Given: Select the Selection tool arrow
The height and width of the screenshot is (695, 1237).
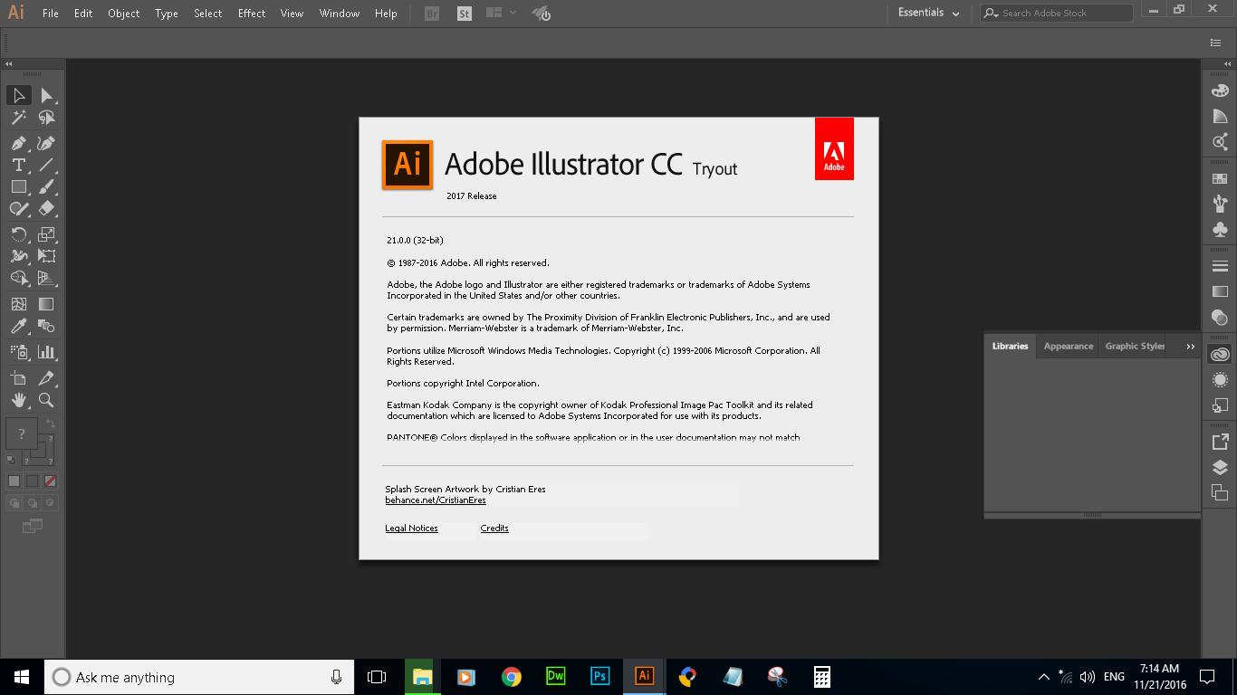Looking at the screenshot, I should [19, 95].
